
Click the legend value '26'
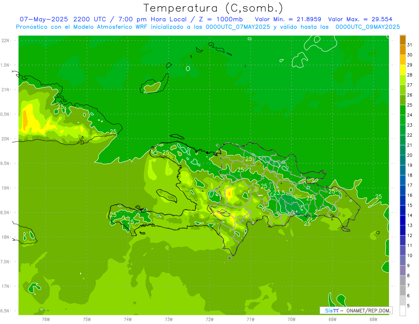[410, 95]
